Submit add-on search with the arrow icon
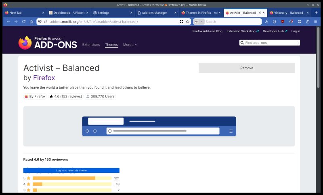323x195 pixels. point(297,43)
